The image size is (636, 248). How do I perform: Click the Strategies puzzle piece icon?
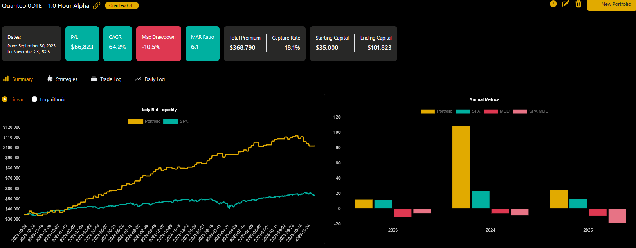click(50, 79)
